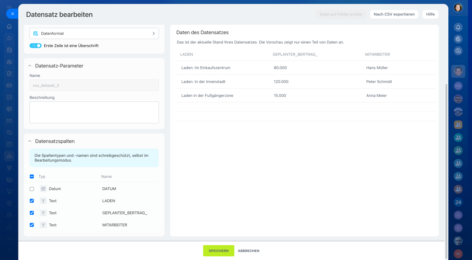
Task: Open the notifications bell icon
Action: [x=458, y=27]
